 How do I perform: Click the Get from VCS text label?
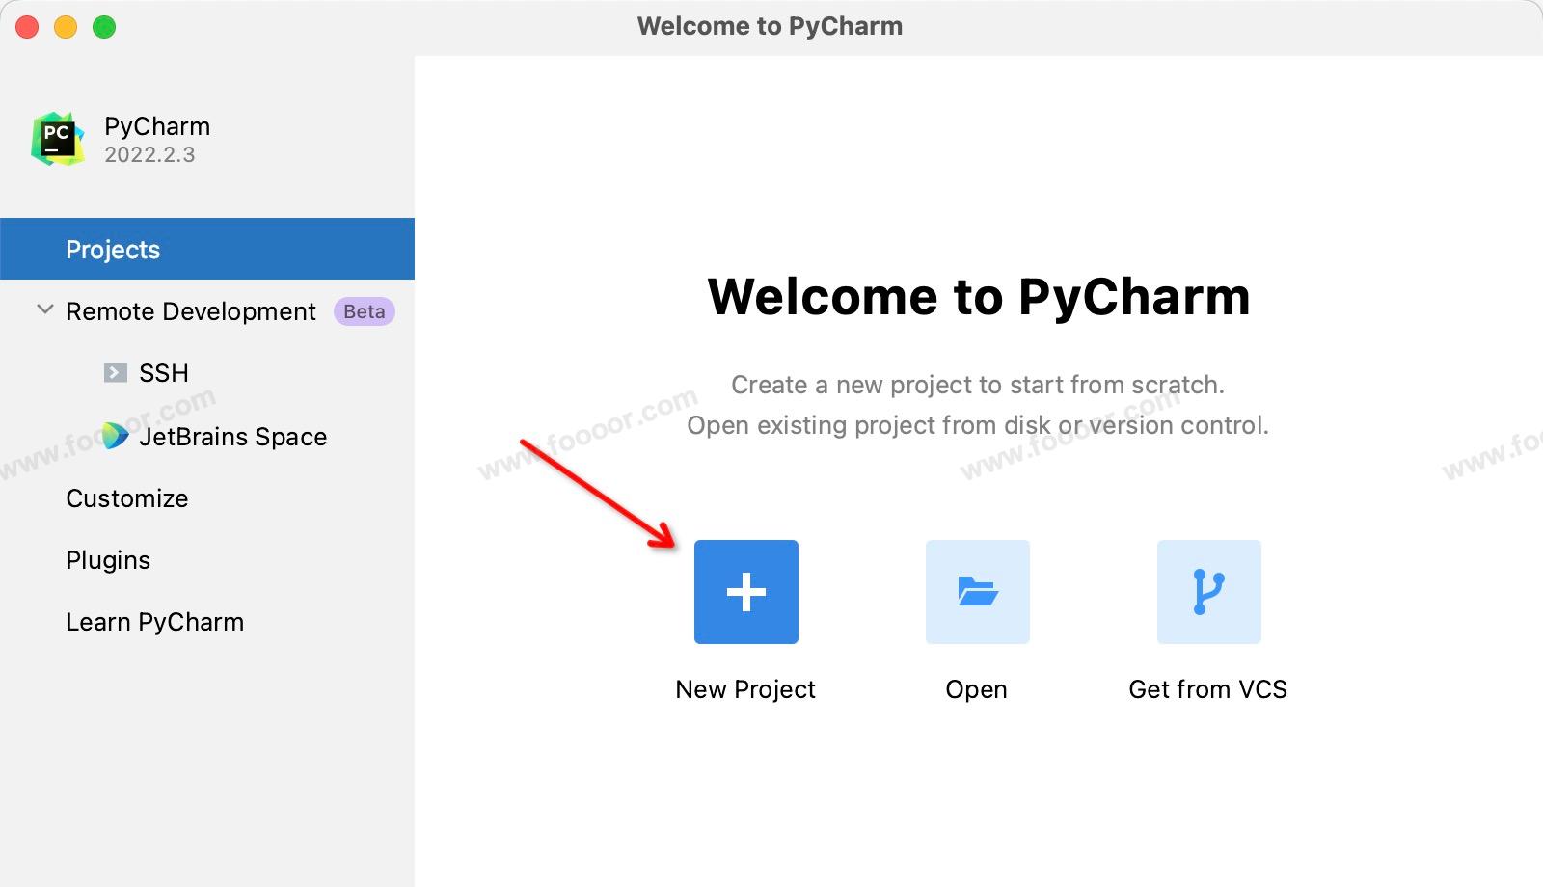[x=1207, y=689]
